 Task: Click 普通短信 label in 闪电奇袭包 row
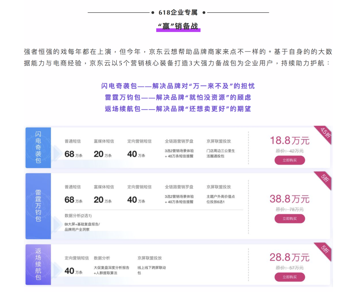pos(73,141)
